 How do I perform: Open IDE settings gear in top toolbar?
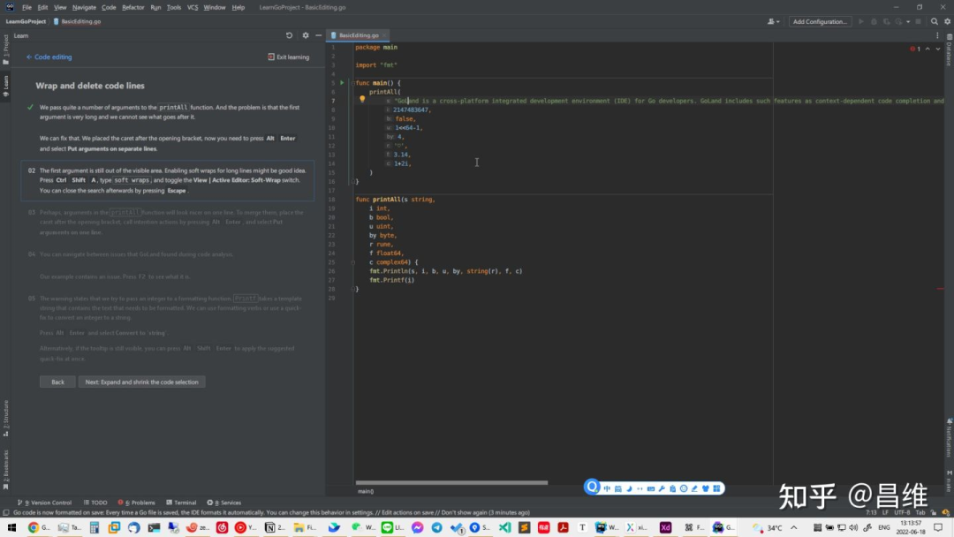(x=947, y=21)
